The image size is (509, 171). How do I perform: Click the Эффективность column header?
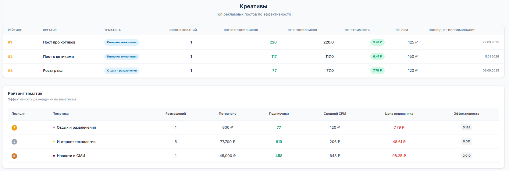[466, 114]
